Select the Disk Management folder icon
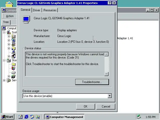Screen dimensions: 160x120 coord(13,64)
